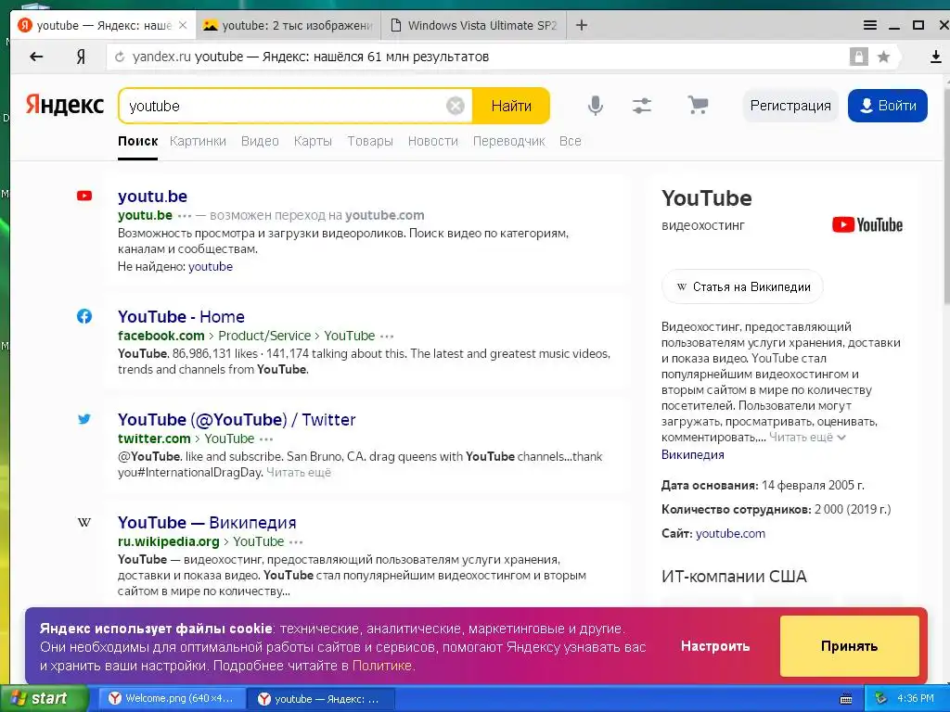The width and height of the screenshot is (950, 712).
Task: Click the 'youtube — Яндекс' taskbar button
Action: 321,699
